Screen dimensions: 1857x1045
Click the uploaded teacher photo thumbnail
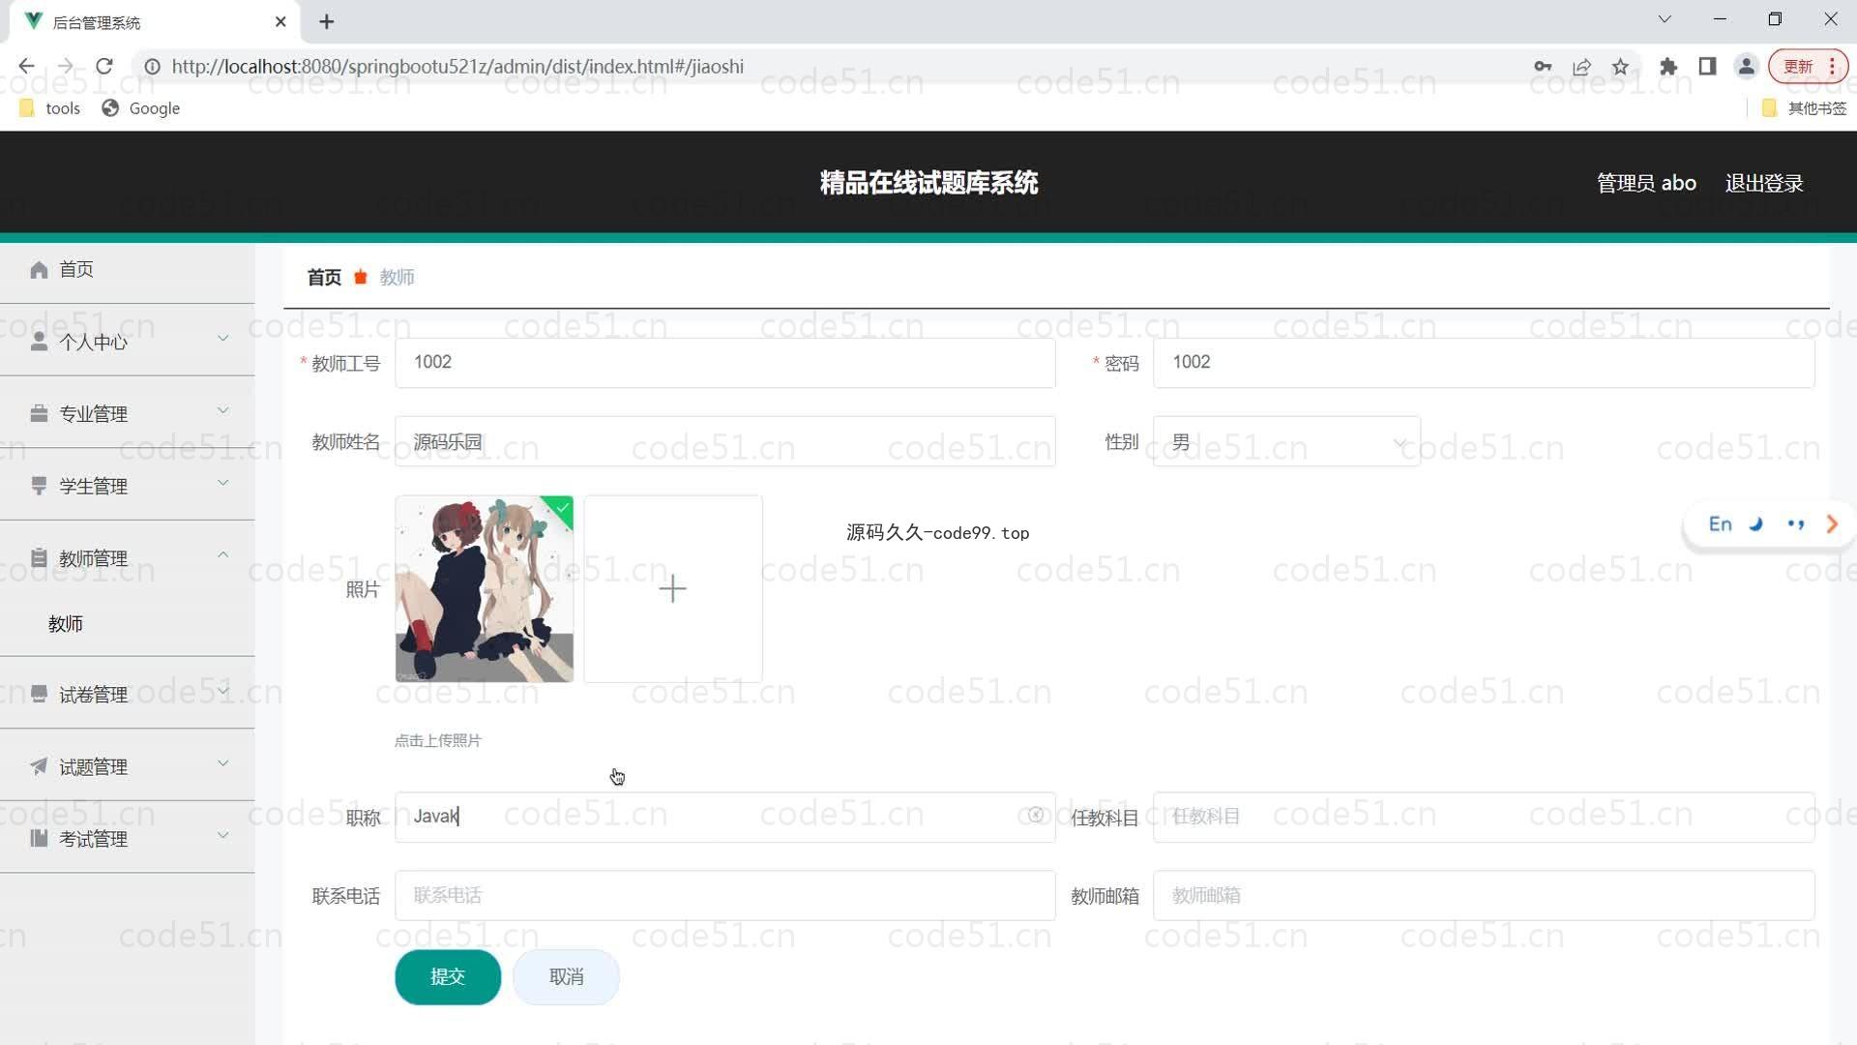point(484,588)
